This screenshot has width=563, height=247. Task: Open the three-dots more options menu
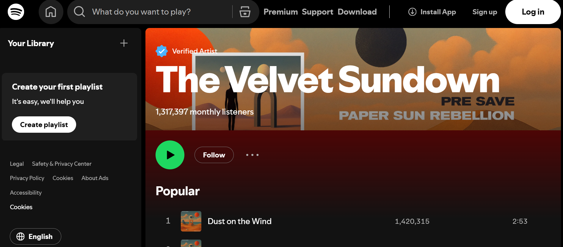[252, 155]
